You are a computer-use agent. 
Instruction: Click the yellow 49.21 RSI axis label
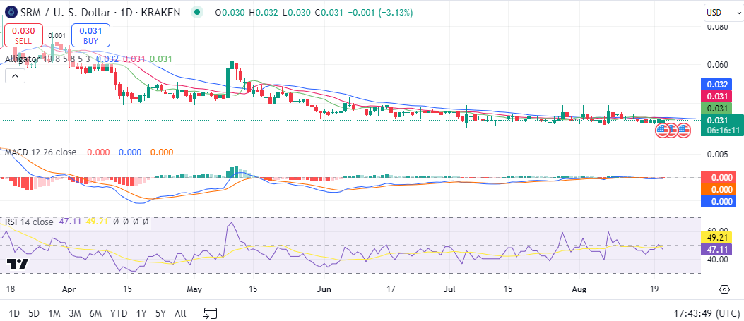coord(716,238)
